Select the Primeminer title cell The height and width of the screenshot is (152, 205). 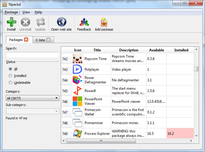point(97,123)
